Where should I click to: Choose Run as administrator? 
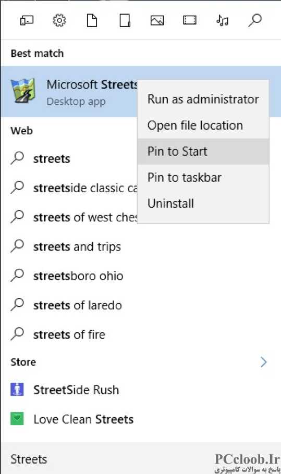coord(203,99)
